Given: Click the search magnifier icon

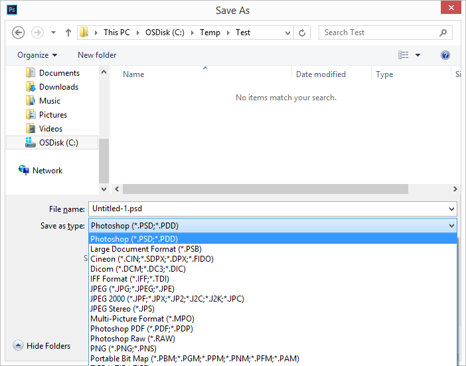Looking at the screenshot, I should coord(443,33).
